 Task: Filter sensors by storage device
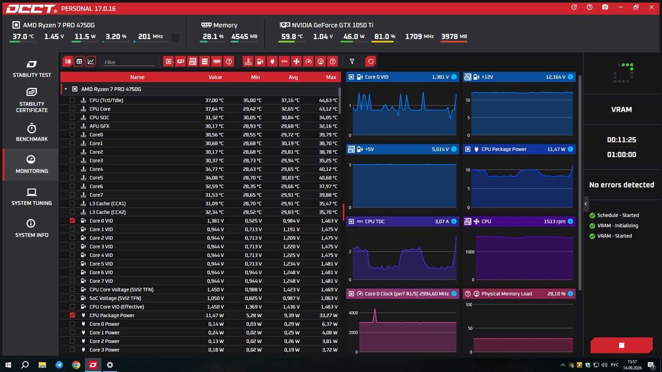205,61
